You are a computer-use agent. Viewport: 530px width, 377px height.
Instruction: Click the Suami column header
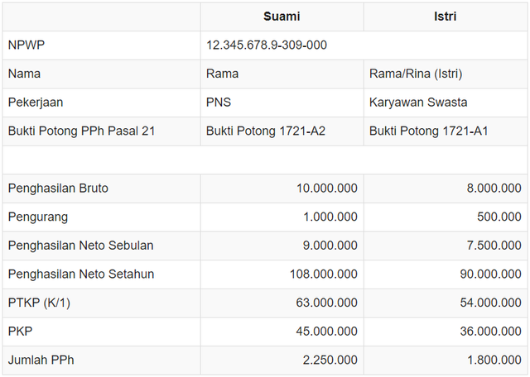pyautogui.click(x=282, y=17)
